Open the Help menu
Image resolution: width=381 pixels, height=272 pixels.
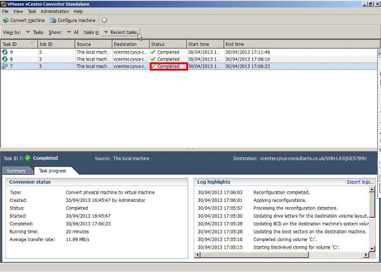(x=78, y=11)
